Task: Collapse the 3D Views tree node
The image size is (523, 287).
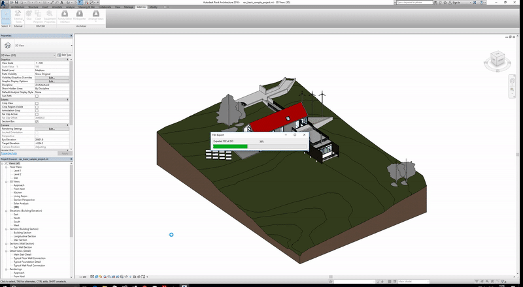Action: tap(6, 181)
